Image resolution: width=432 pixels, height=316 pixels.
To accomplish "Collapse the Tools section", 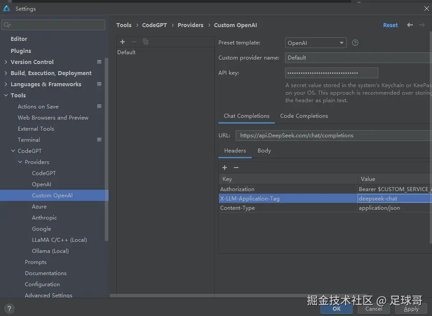I will click(x=6, y=96).
